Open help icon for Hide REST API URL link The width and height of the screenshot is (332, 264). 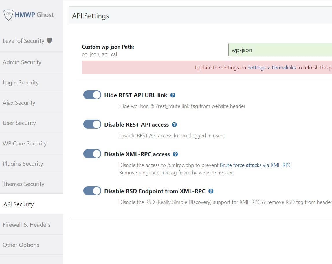pos(173,95)
